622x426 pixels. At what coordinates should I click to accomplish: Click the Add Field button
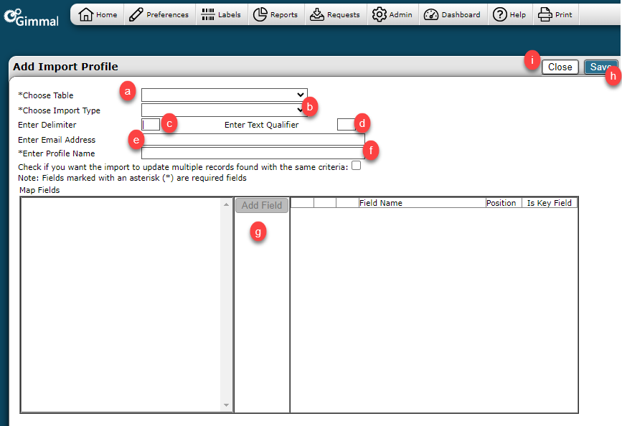(262, 205)
